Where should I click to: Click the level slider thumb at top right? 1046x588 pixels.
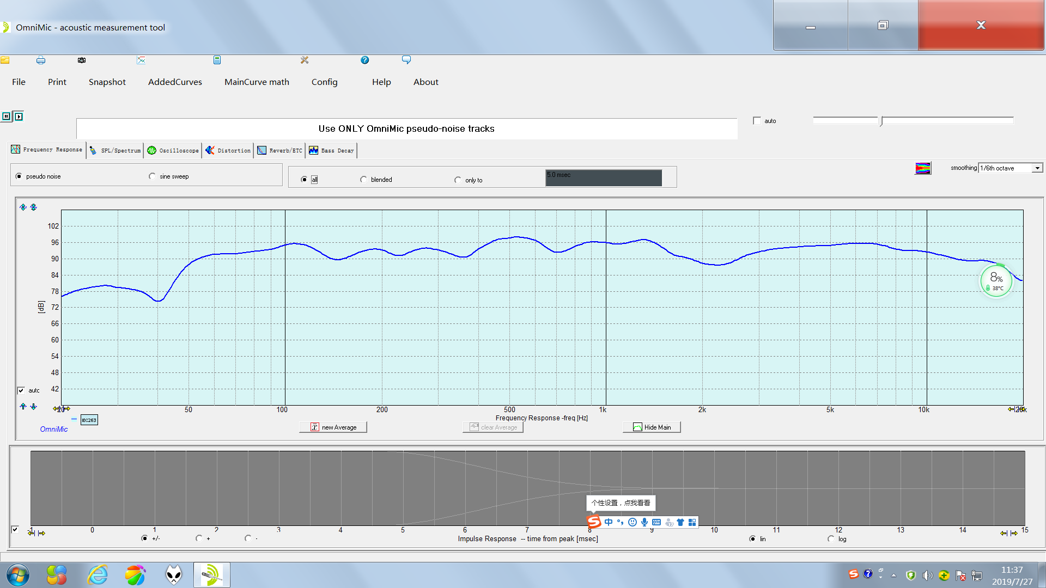point(881,121)
